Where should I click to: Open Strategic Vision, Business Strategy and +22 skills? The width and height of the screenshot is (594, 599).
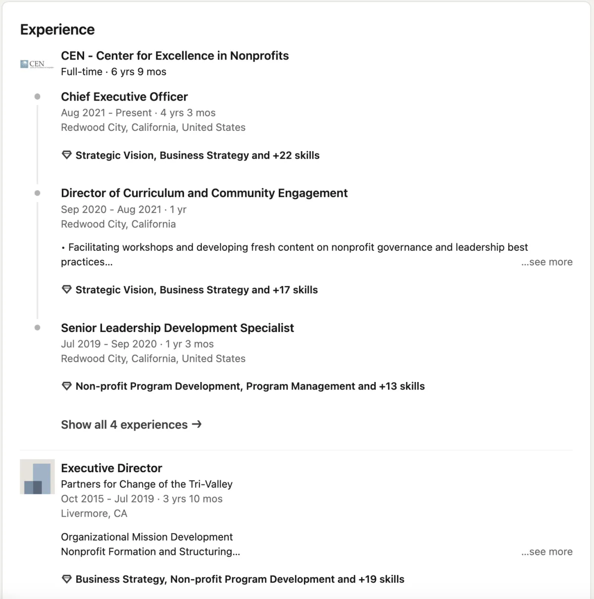[198, 155]
